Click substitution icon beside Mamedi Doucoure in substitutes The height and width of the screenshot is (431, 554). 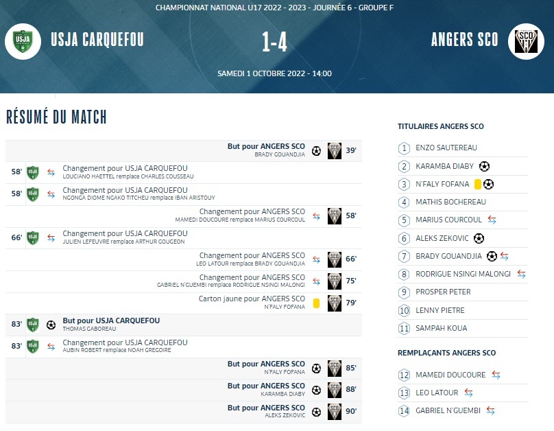(x=496, y=375)
